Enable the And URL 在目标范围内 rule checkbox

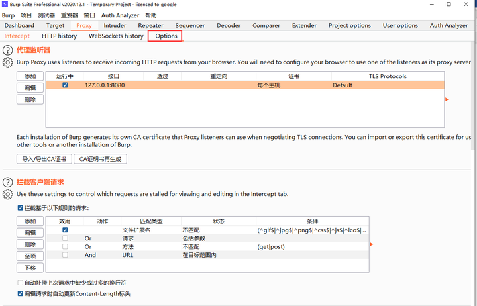click(x=65, y=255)
